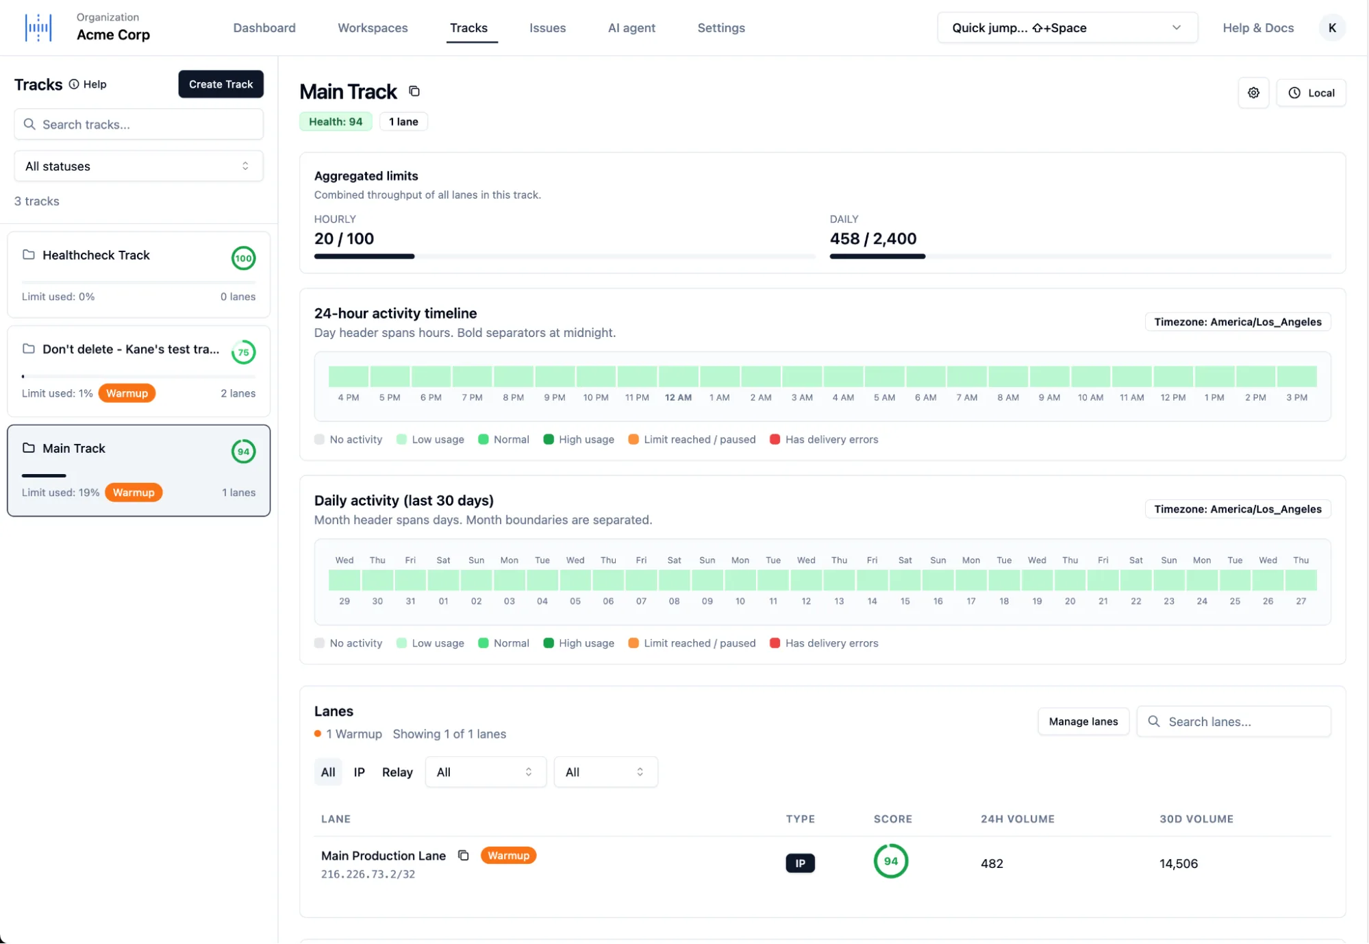This screenshot has width=1369, height=944.
Task: Focus the Search tracks field
Action: click(138, 125)
